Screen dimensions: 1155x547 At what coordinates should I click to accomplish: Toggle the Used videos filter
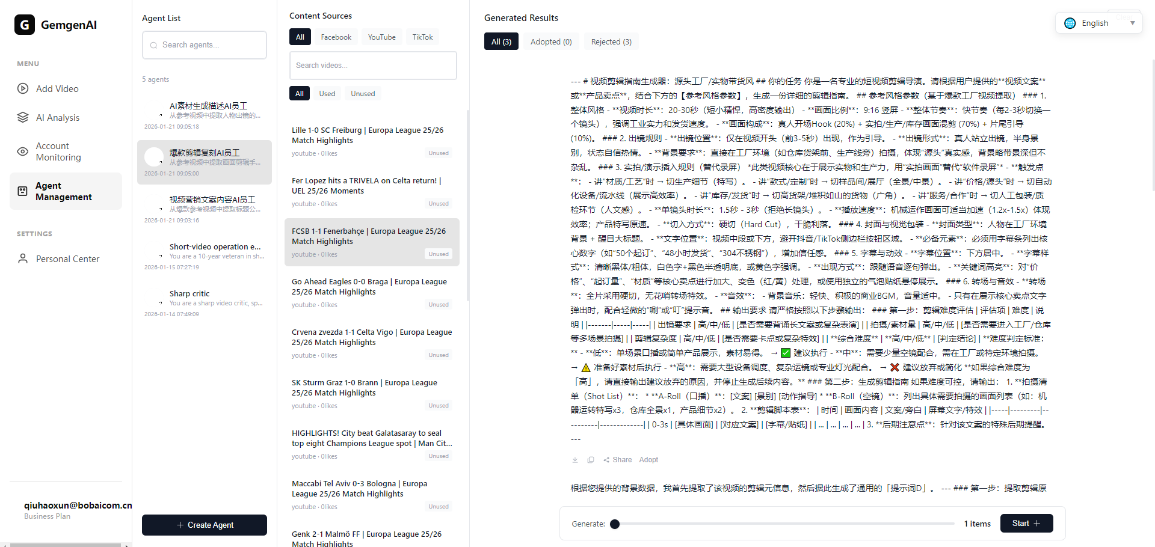[327, 93]
